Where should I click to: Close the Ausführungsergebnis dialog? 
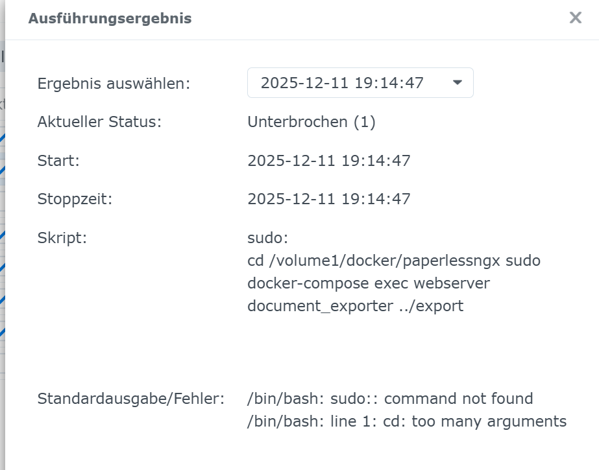[x=575, y=18]
